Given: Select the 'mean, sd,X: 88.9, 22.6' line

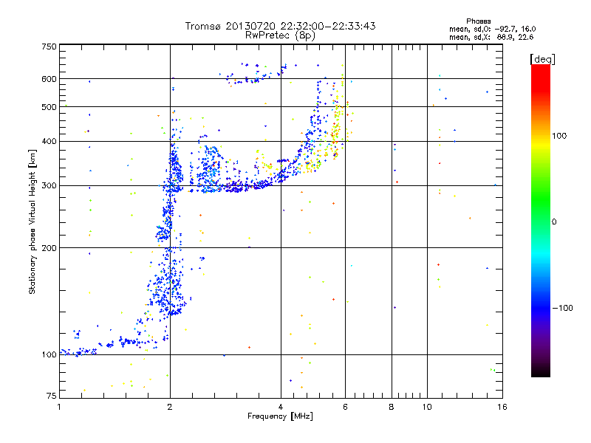Looking at the screenshot, I should [491, 37].
